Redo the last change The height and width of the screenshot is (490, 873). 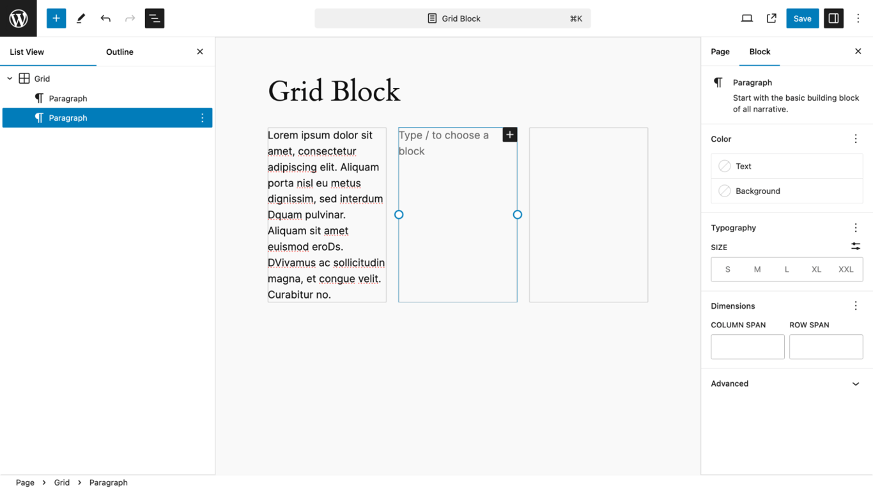point(130,18)
